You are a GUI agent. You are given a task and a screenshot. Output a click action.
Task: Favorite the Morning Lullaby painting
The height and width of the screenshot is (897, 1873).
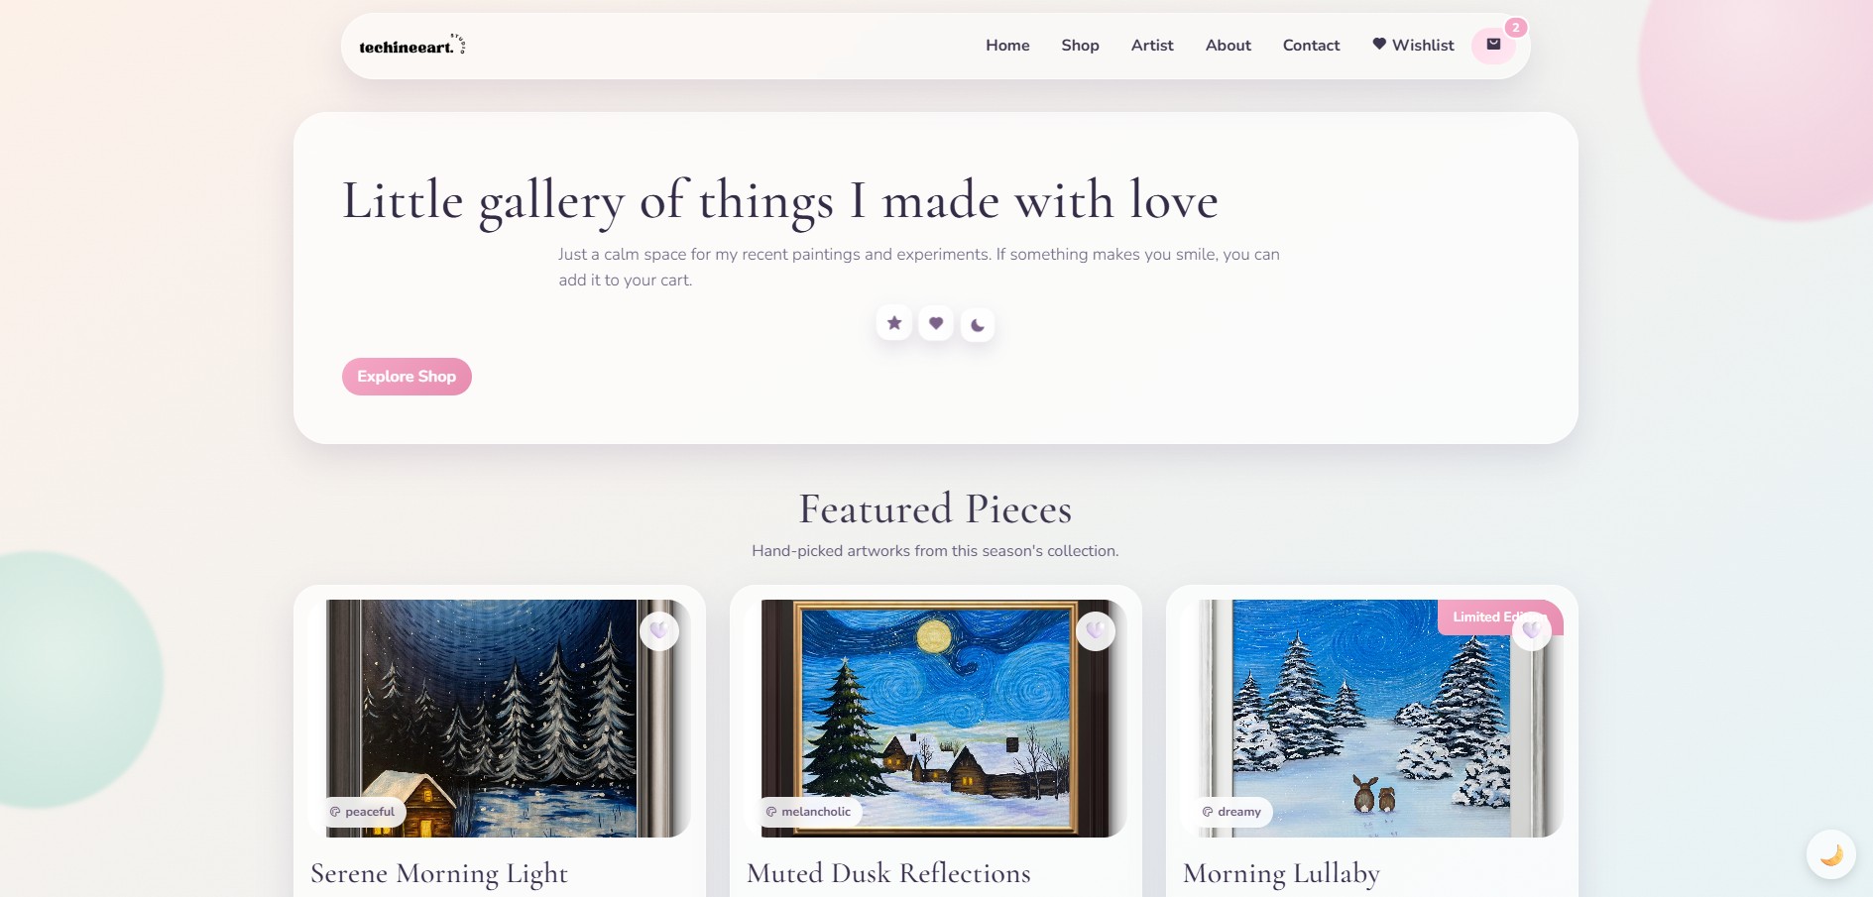pyautogui.click(x=1532, y=630)
